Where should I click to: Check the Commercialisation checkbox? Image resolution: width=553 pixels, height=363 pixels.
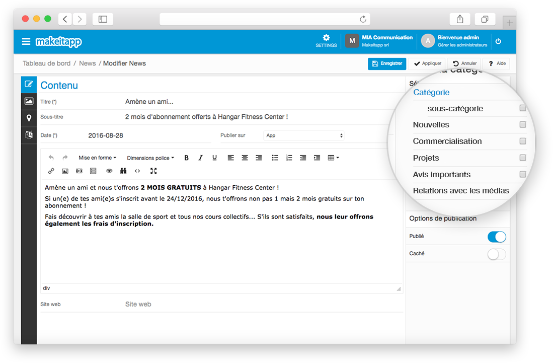pyautogui.click(x=523, y=141)
